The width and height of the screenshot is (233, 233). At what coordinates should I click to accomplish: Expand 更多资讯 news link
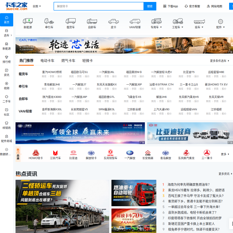tap(225, 174)
